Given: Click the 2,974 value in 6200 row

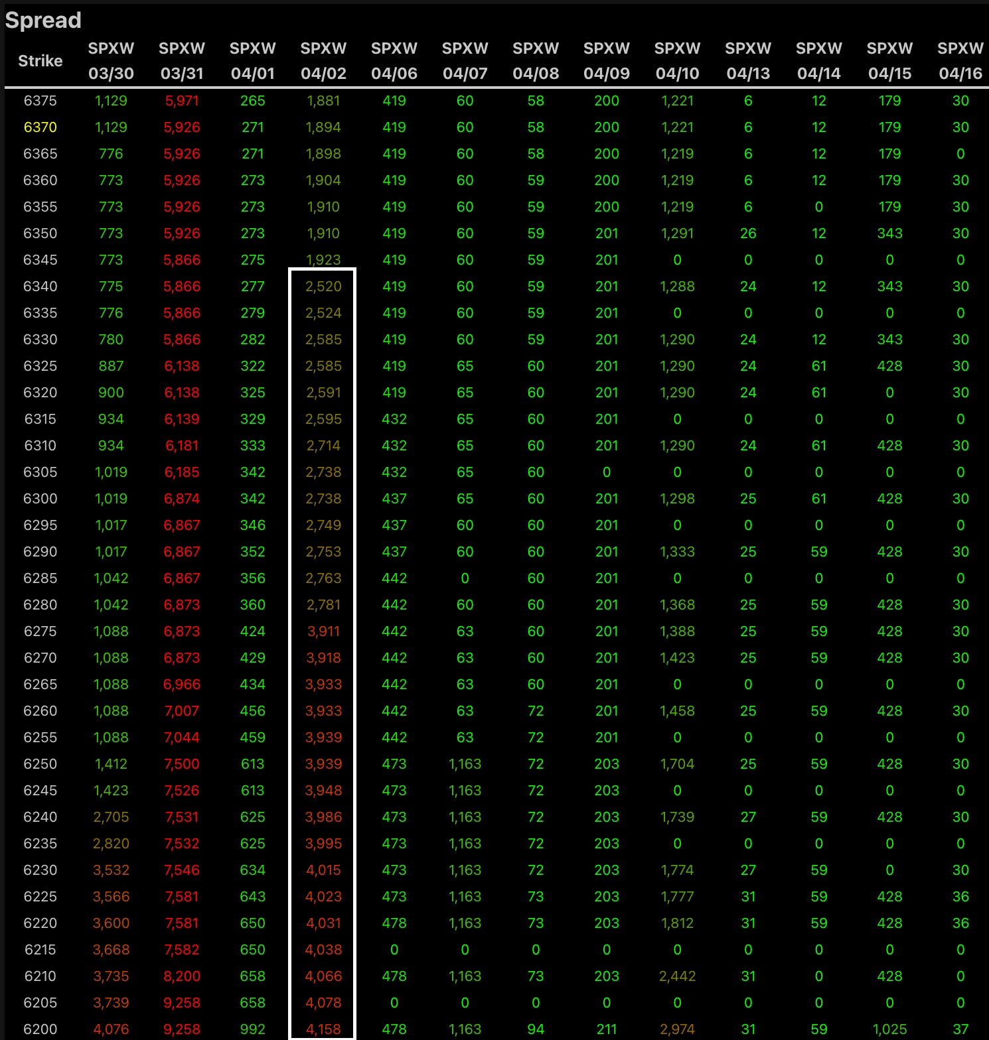Looking at the screenshot, I should (x=678, y=1029).
